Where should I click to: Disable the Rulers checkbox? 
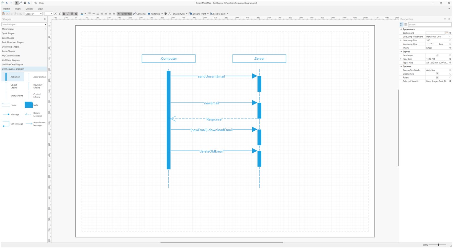(x=437, y=77)
